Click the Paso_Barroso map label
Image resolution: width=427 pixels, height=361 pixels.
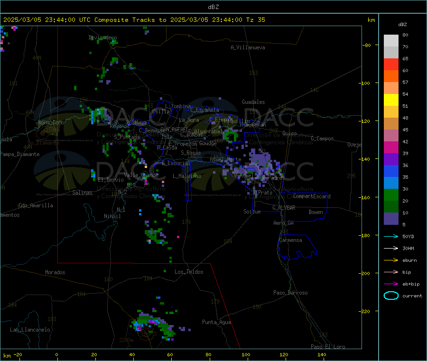[290, 293]
